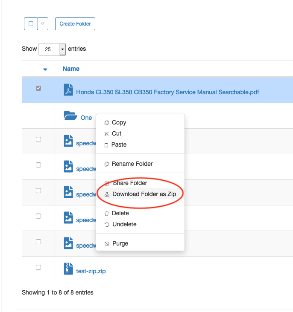This screenshot has width=293, height=312.
Task: Open the Honda CL350 Service Manual PDF link
Action: point(167,92)
